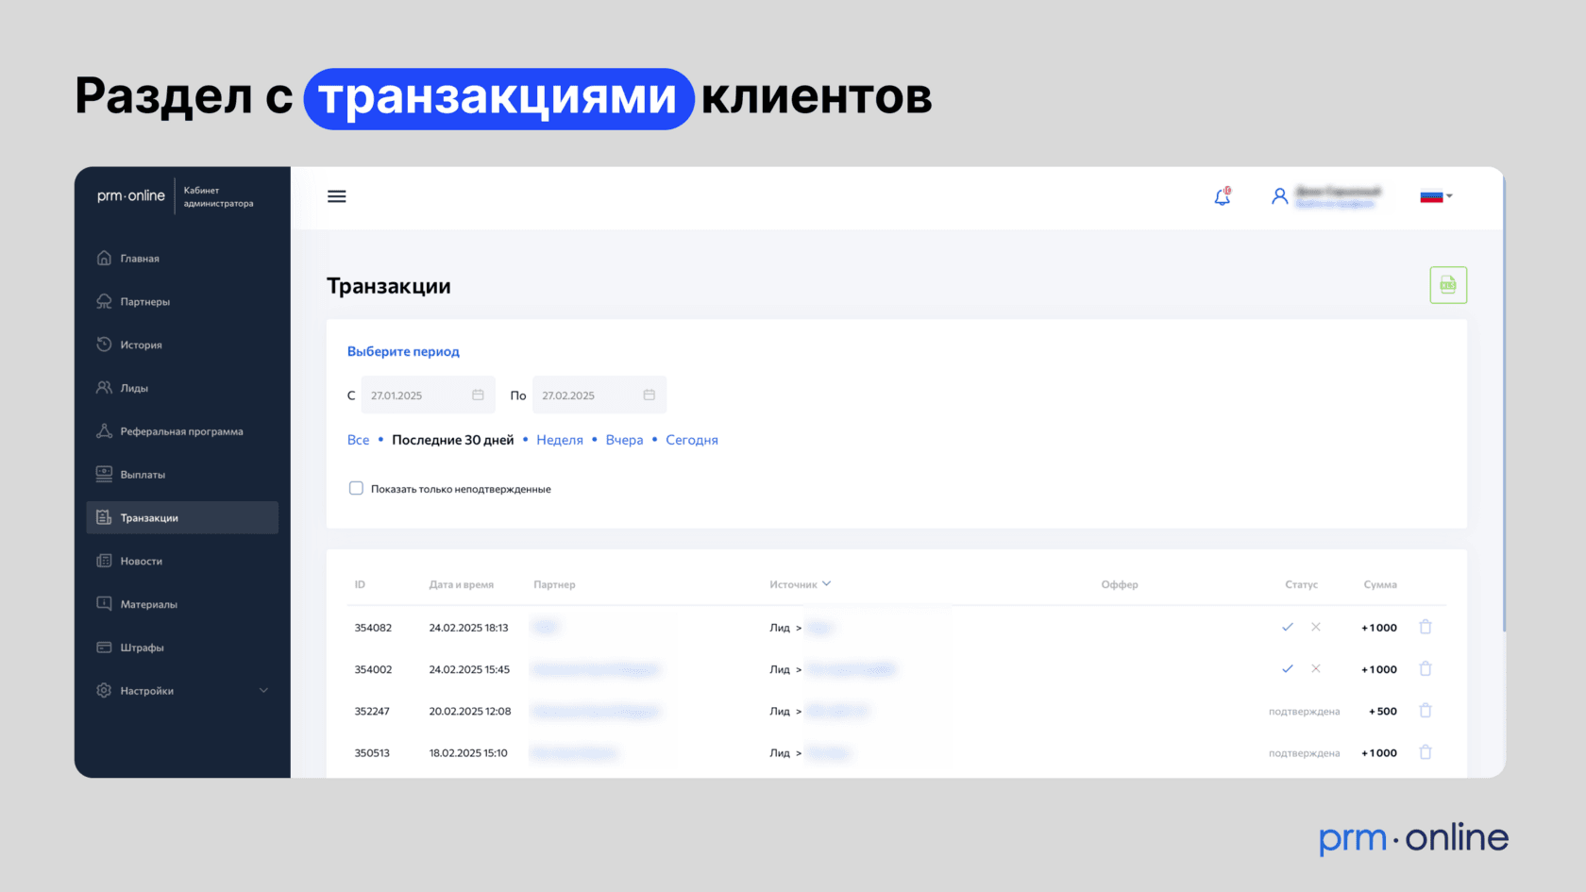Open Партнеры section in sidebar
The height and width of the screenshot is (892, 1586).
tap(144, 302)
